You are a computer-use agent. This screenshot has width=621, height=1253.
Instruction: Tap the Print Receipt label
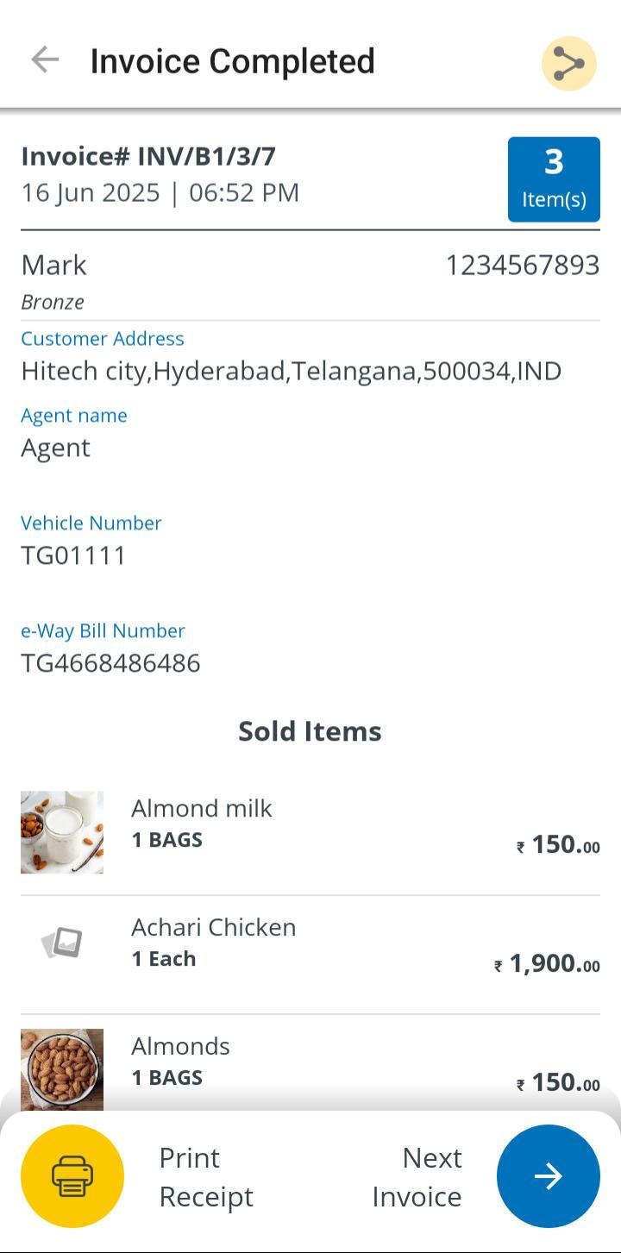[206, 1176]
